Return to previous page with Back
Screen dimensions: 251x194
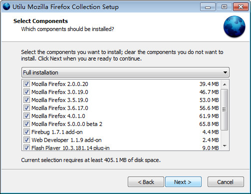coord(146,182)
